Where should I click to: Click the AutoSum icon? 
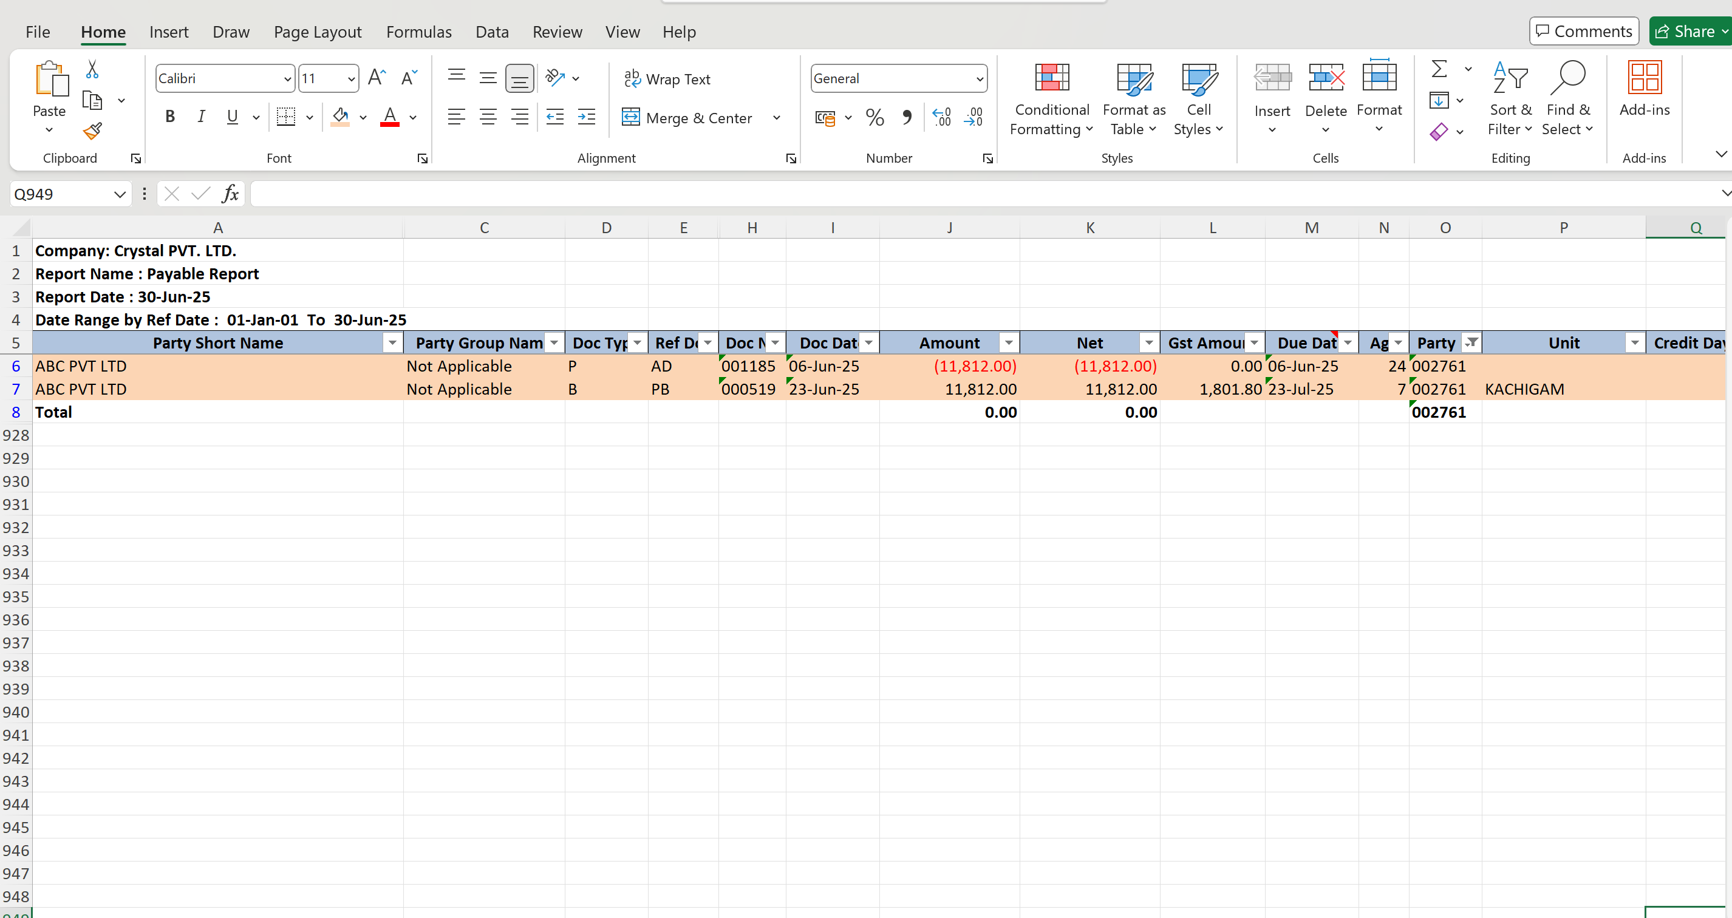[1439, 68]
